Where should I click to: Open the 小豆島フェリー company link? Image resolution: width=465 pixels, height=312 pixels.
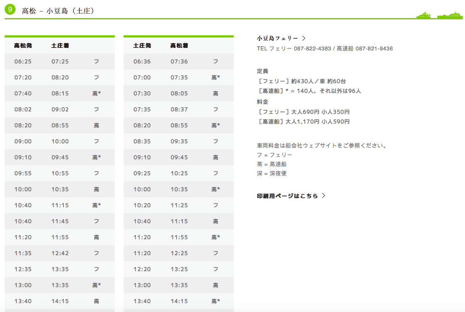coord(277,38)
